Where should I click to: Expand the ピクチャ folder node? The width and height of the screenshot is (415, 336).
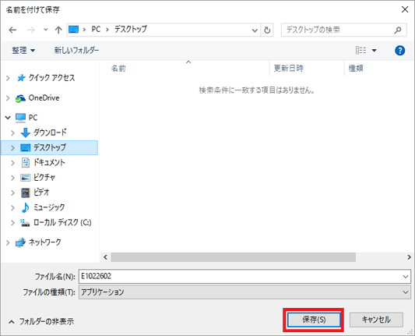pos(12,178)
